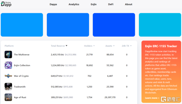Open The Multiverse platform icon
182x104 pixels.
pos(8,55)
